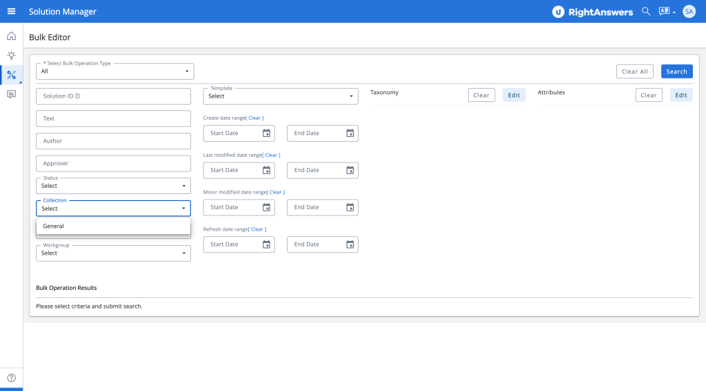Focus the Text search field
Image resolution: width=706 pixels, height=391 pixels.
click(113, 118)
